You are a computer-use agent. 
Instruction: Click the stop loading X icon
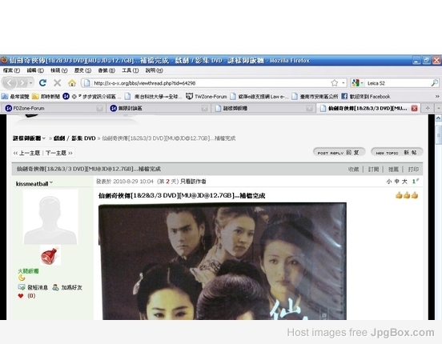[x=57, y=83]
